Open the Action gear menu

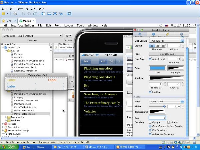pyautogui.click(x=68, y=36)
